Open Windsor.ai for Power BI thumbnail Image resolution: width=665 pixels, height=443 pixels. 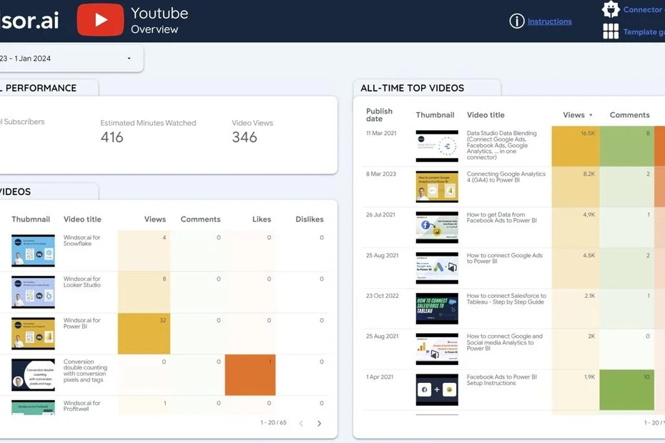click(x=33, y=333)
